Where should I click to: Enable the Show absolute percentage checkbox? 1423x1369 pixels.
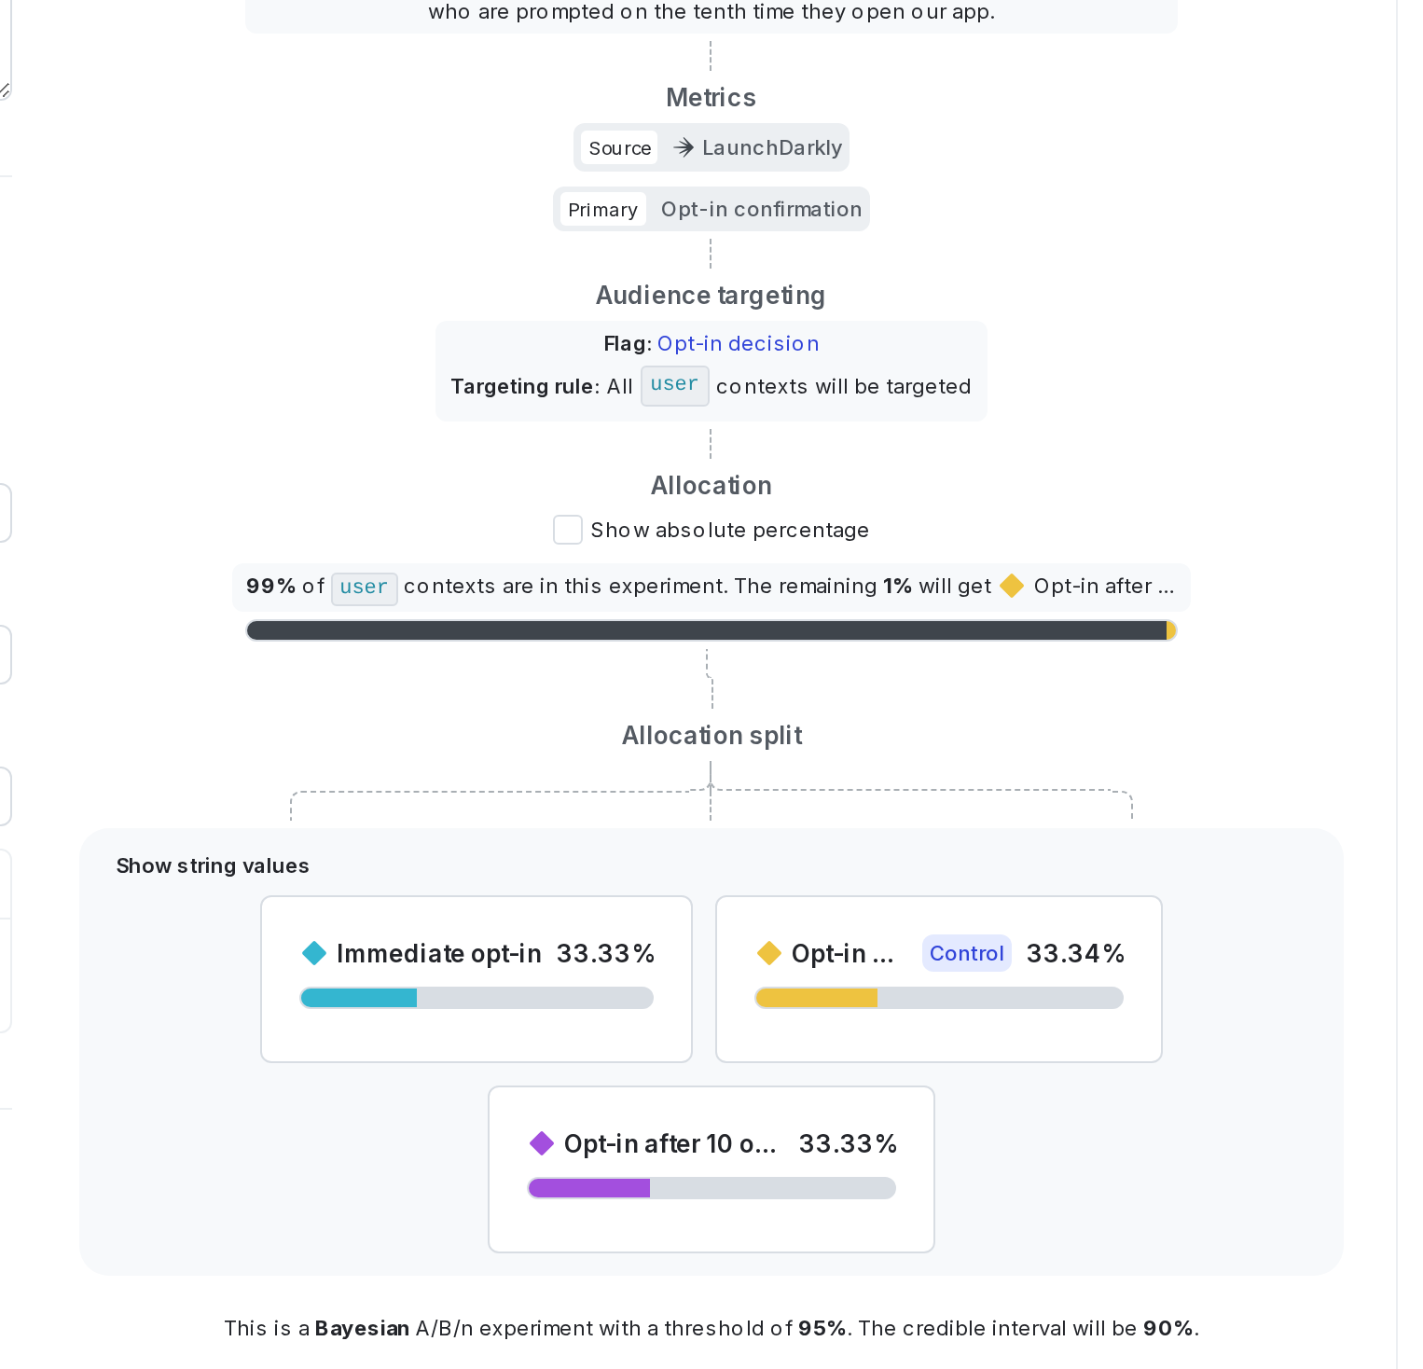tap(568, 530)
